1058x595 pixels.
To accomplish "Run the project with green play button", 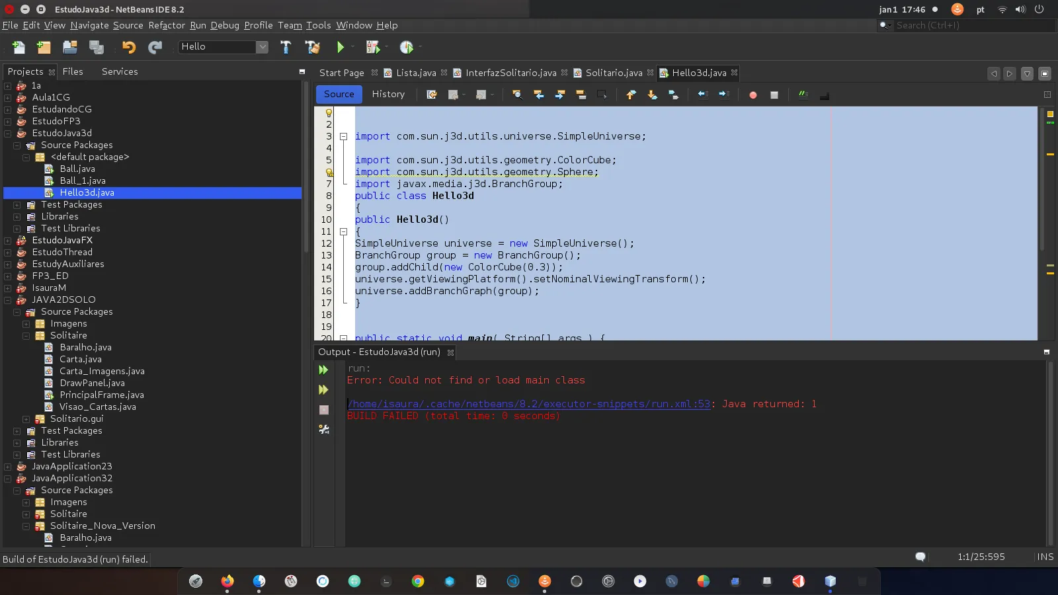I will click(341, 47).
